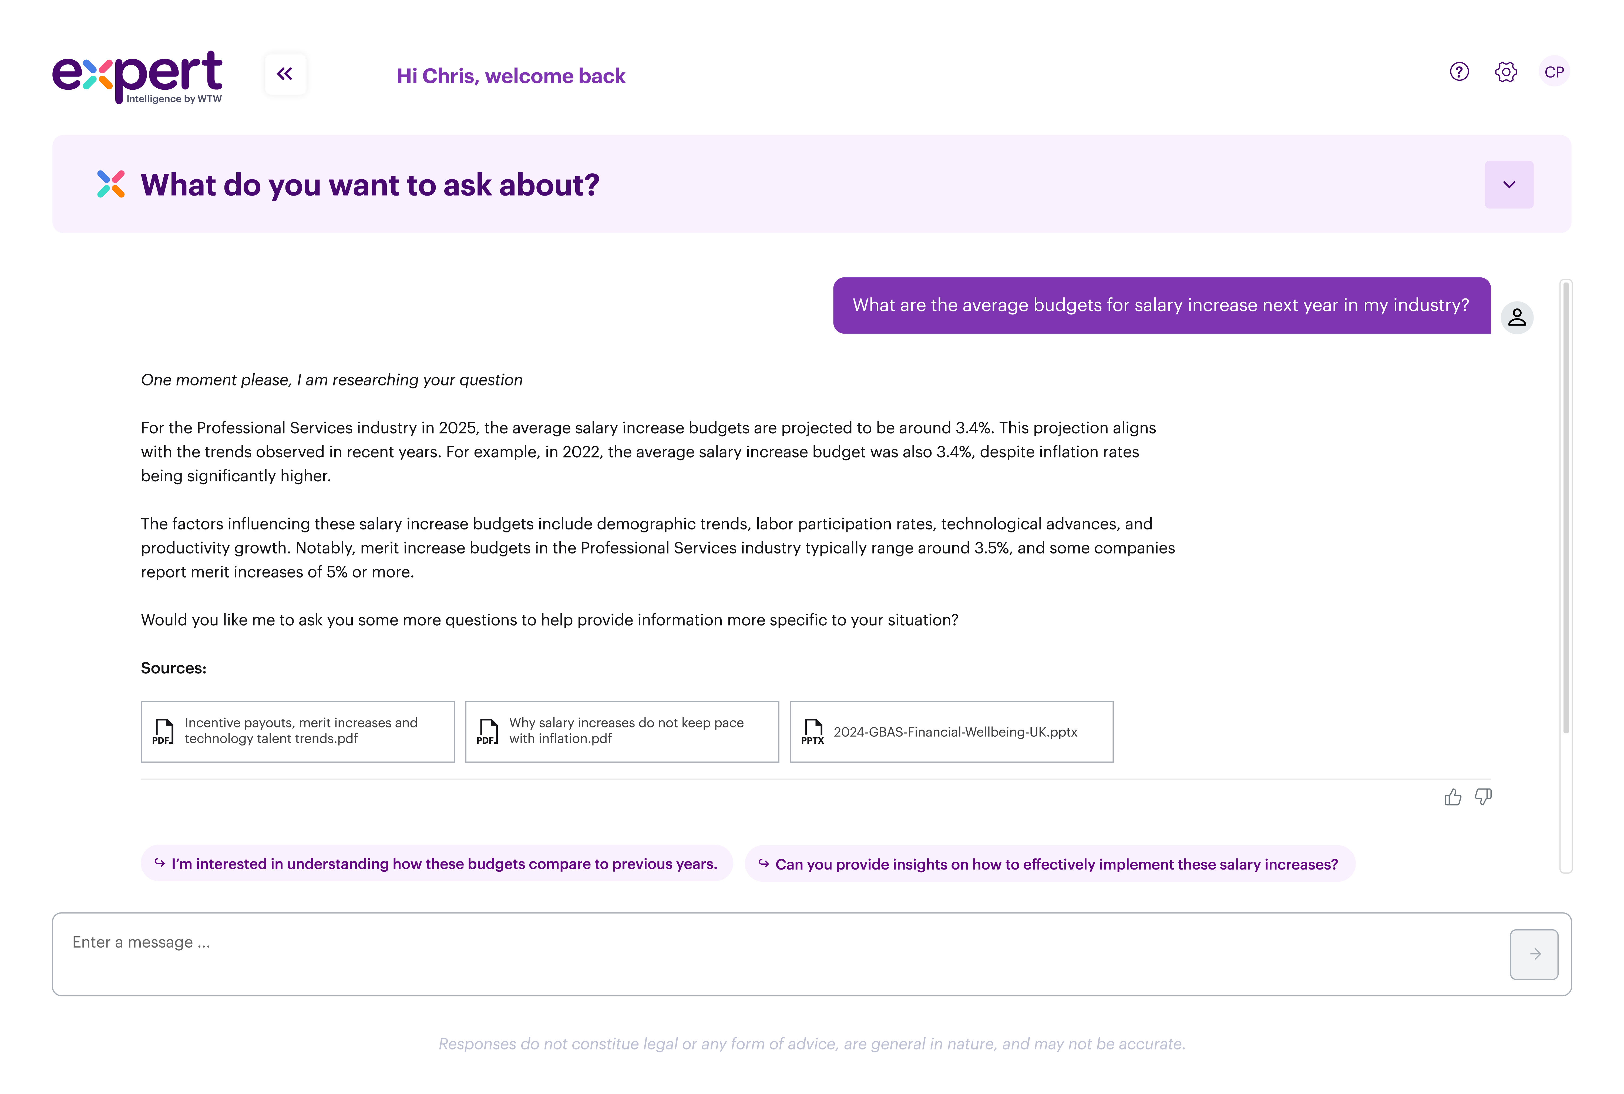Image resolution: width=1624 pixels, height=1094 pixels.
Task: Click the thumbs up feedback icon
Action: [x=1453, y=797]
